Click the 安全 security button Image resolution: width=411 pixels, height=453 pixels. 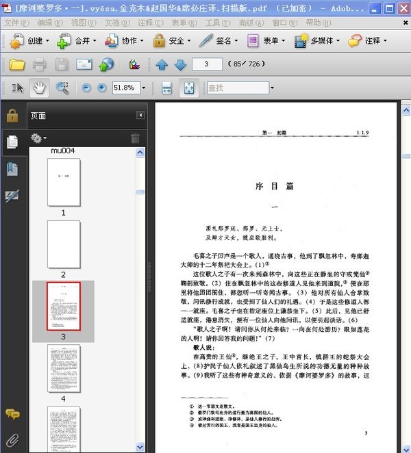172,41
